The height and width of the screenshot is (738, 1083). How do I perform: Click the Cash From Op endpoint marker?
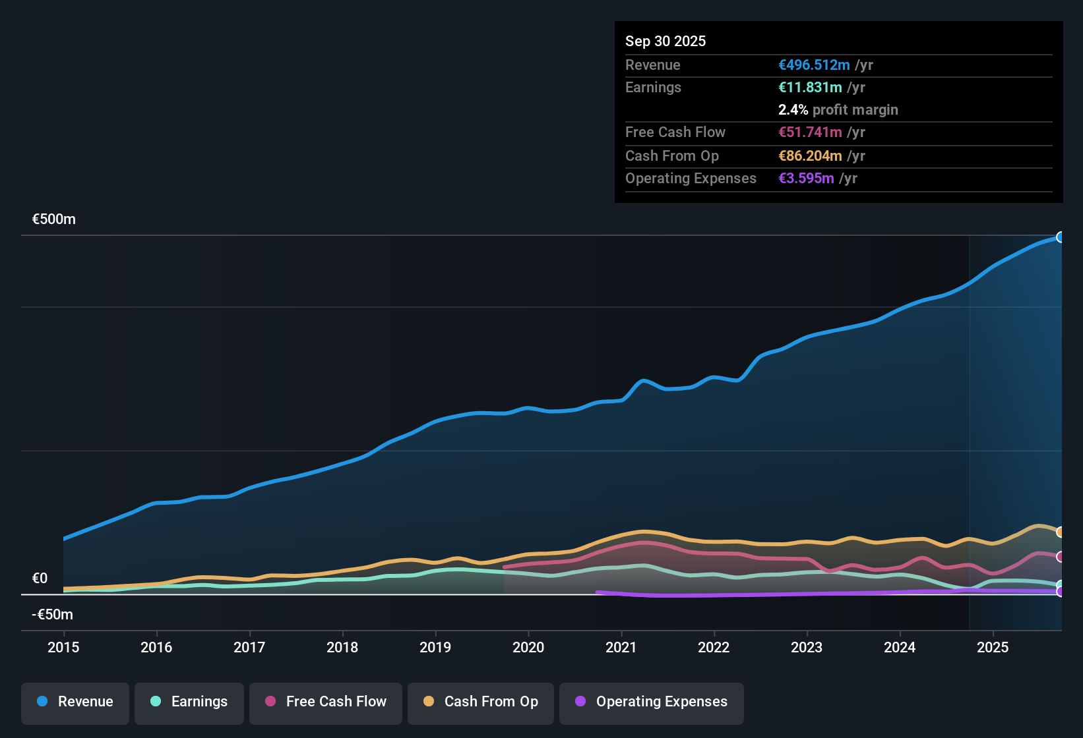(1061, 532)
